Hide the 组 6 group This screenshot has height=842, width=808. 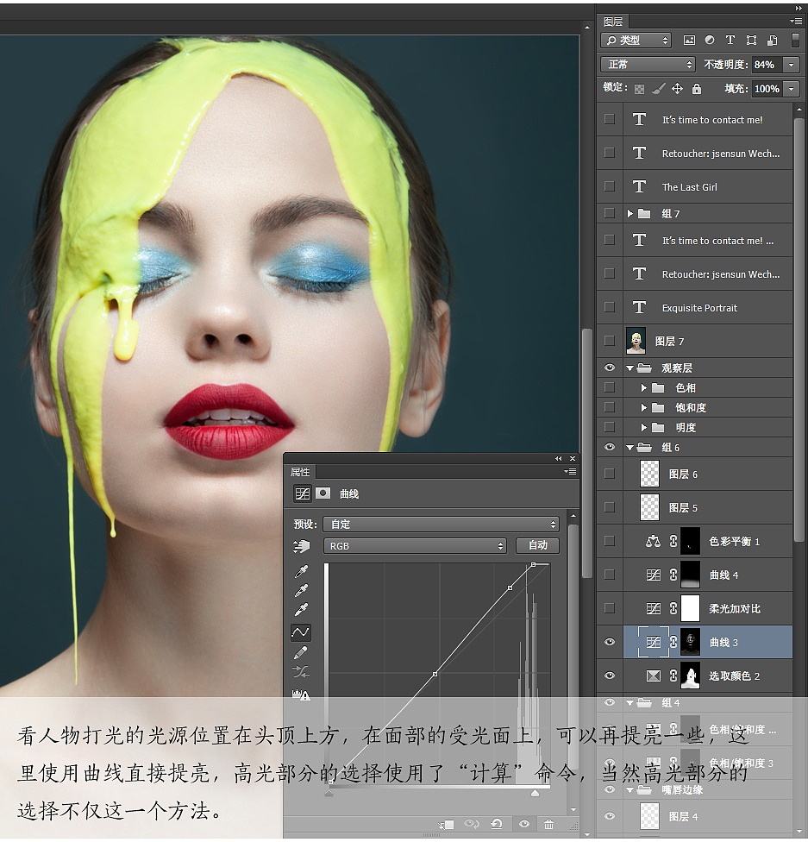(610, 447)
